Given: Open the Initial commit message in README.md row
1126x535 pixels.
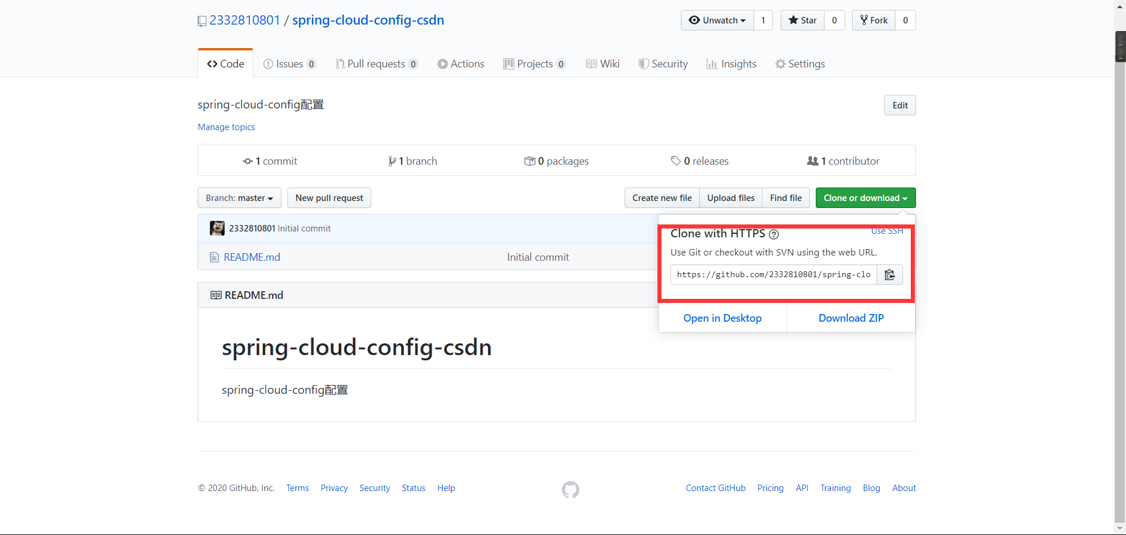Looking at the screenshot, I should (x=538, y=257).
